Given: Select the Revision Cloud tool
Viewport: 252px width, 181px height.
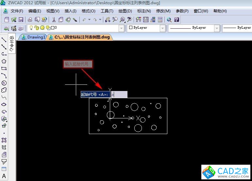Looking at the screenshot, I should [4, 90].
